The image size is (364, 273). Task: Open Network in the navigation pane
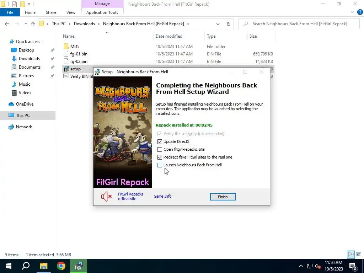(x=24, y=127)
